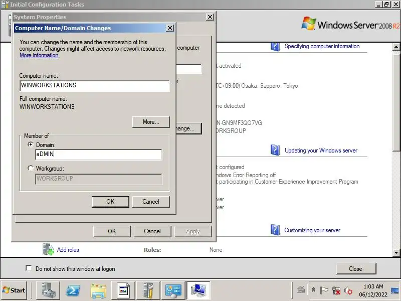
Task: Click the More... button
Action: coord(151,122)
